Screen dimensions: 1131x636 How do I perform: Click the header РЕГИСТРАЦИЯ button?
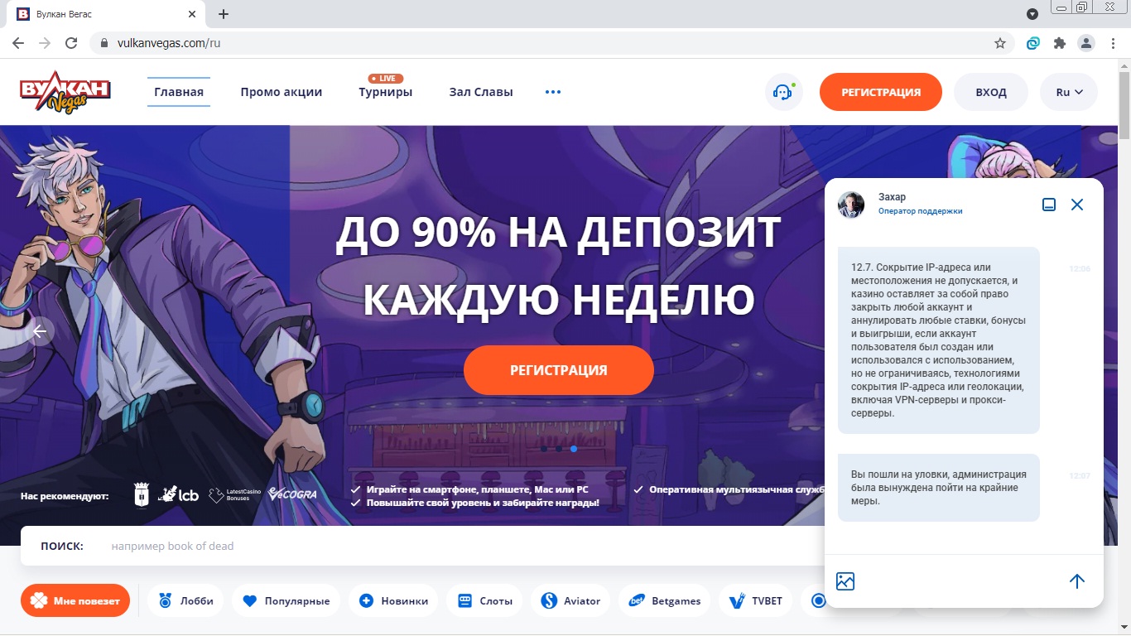[881, 92]
